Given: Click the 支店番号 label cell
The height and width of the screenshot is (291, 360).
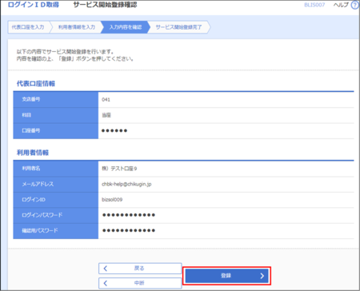Looking at the screenshot, I should tap(56, 99).
